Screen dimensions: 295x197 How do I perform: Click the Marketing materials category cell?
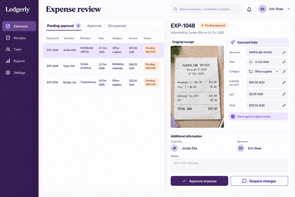pyautogui.click(x=118, y=66)
